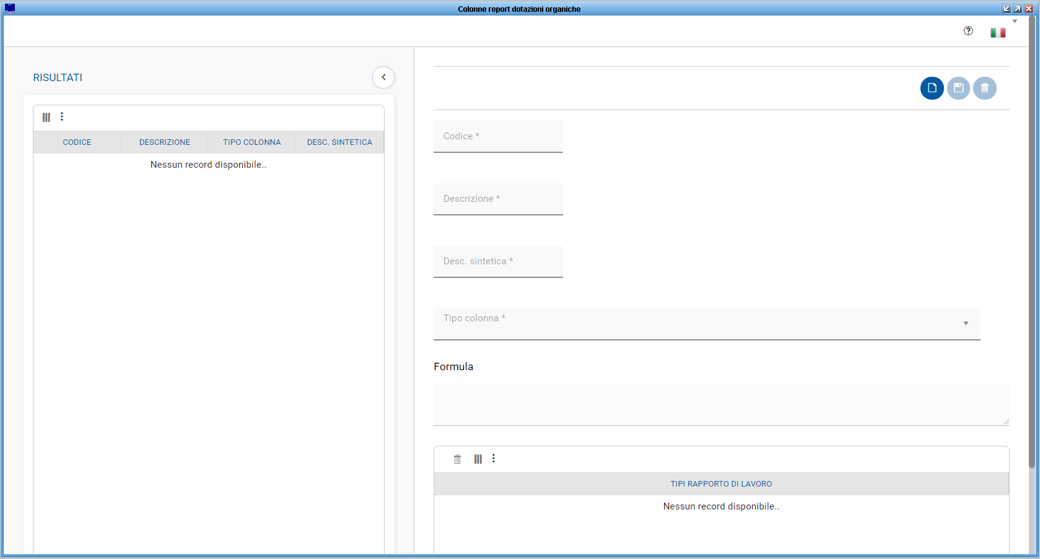Image resolution: width=1040 pixels, height=559 pixels.
Task: Open column chooser in Tipi rapporto grid
Action: (478, 459)
